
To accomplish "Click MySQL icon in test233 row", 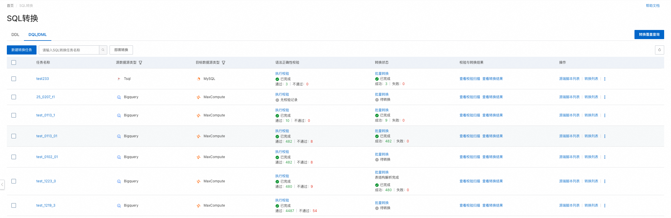I will tap(199, 79).
